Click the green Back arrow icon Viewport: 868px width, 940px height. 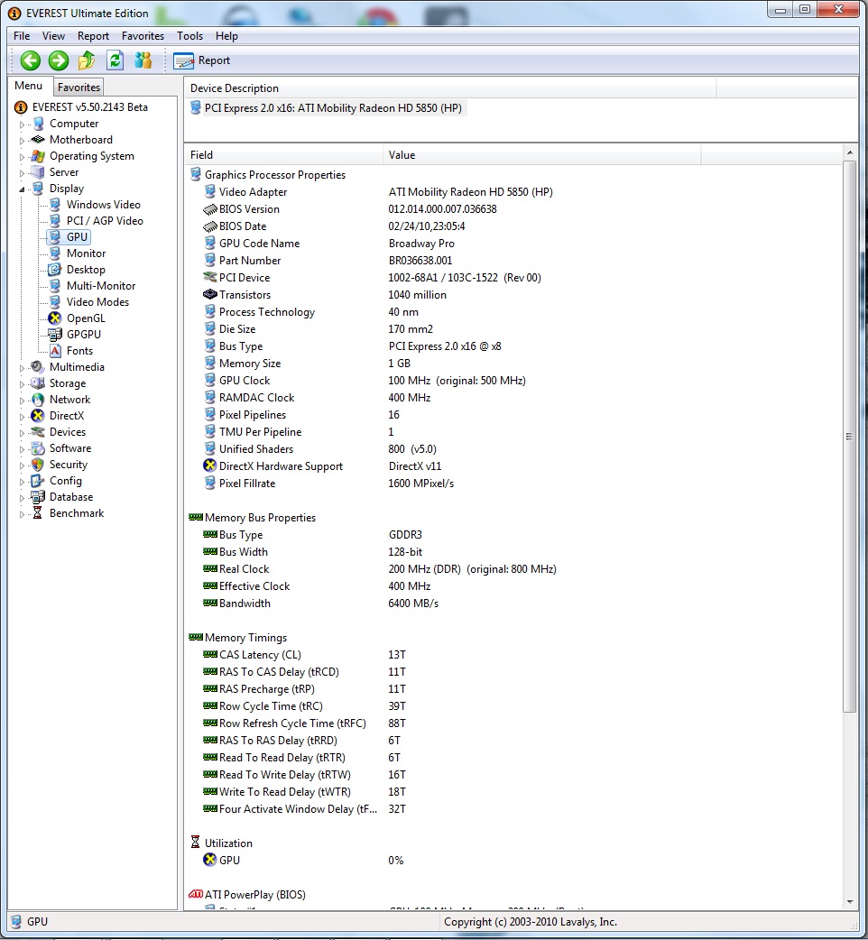tap(31, 60)
